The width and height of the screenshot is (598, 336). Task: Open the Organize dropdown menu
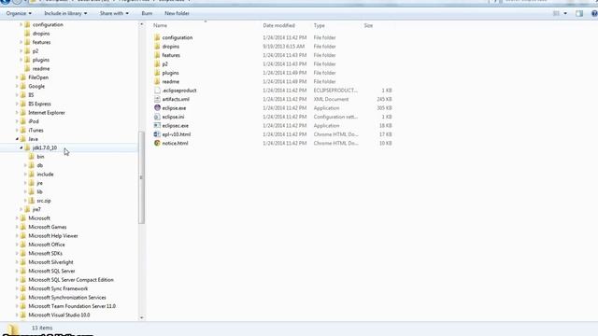click(x=19, y=13)
